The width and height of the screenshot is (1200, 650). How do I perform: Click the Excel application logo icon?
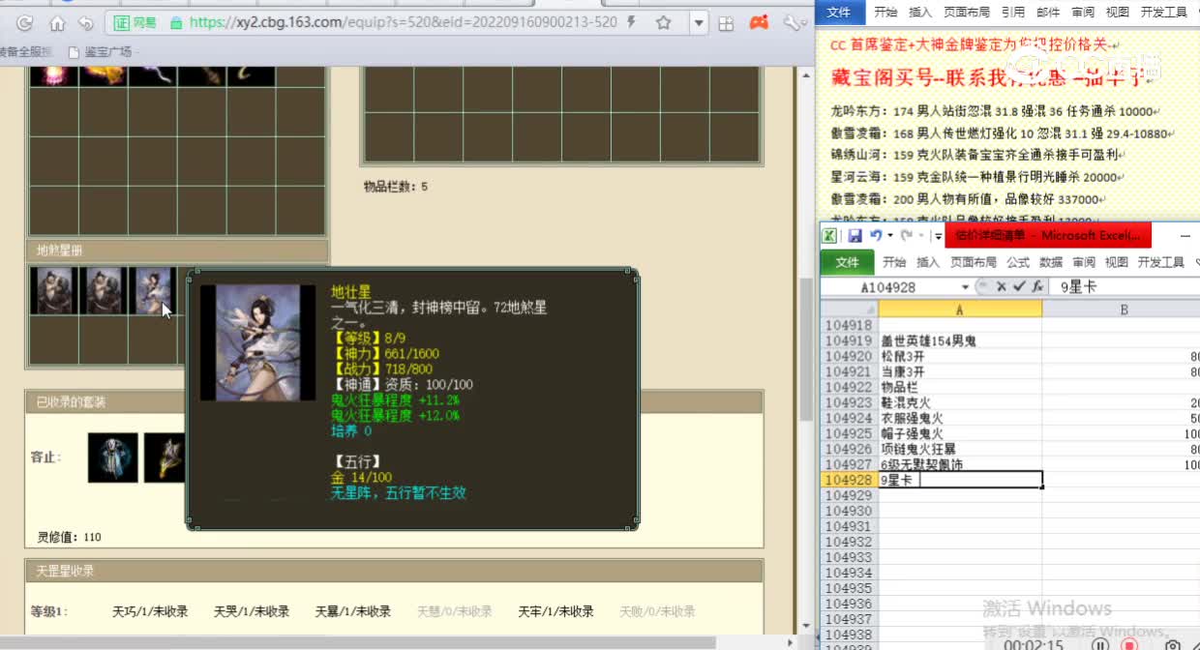click(x=829, y=235)
